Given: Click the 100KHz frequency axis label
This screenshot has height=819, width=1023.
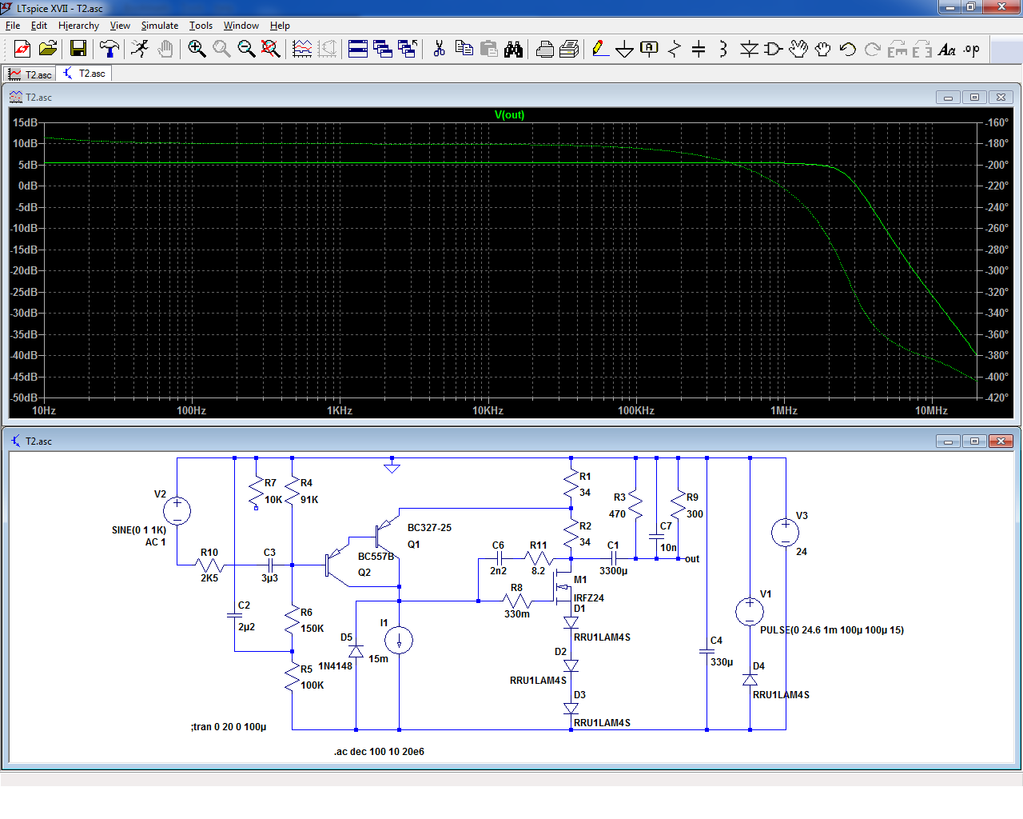Looking at the screenshot, I should coord(636,411).
